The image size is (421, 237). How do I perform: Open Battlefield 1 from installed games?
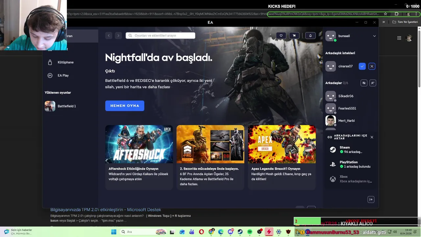(x=70, y=106)
